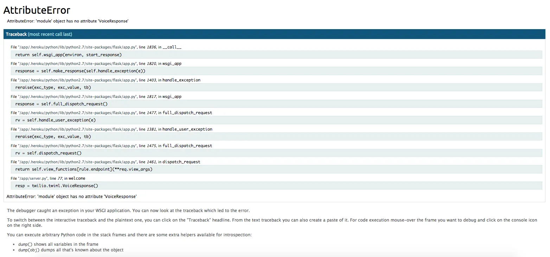Open the /app/server.py frame at line 77

[48, 178]
